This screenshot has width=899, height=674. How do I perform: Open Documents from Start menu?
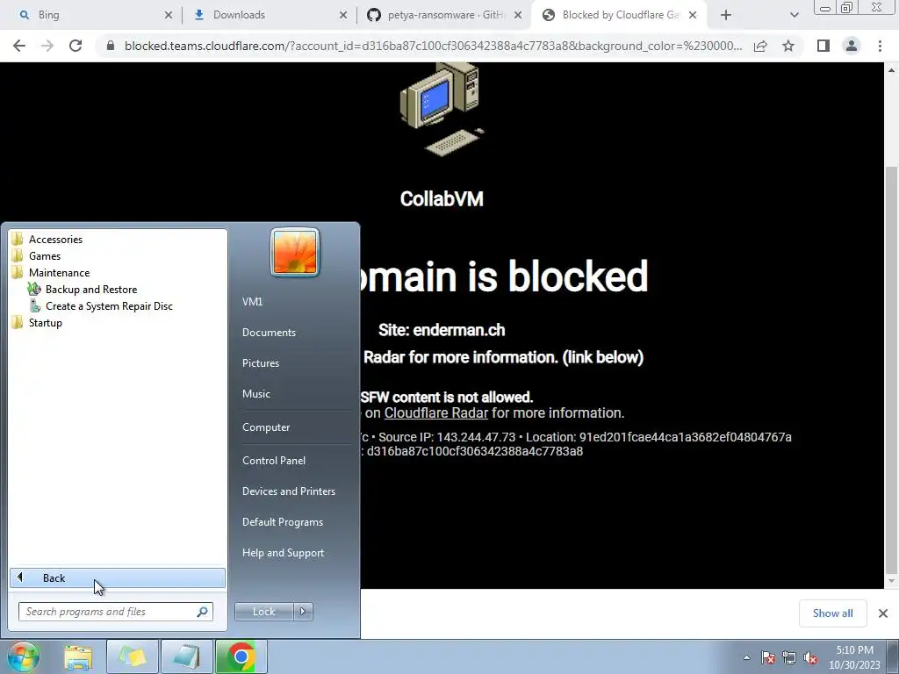269,333
